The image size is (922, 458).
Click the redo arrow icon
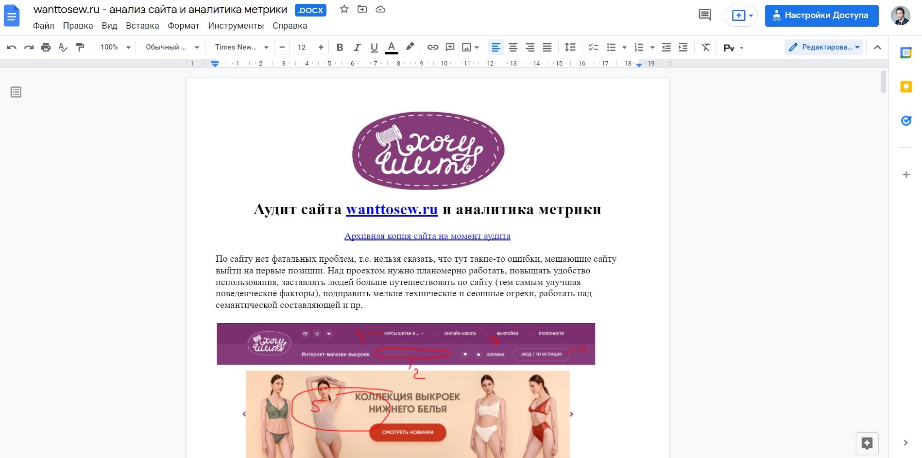pyautogui.click(x=29, y=47)
